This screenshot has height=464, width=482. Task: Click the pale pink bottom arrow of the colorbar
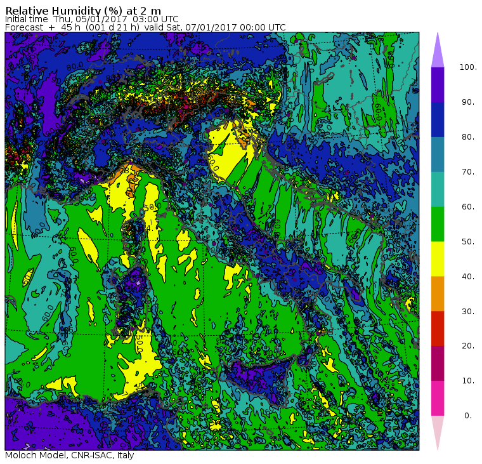[x=438, y=431]
